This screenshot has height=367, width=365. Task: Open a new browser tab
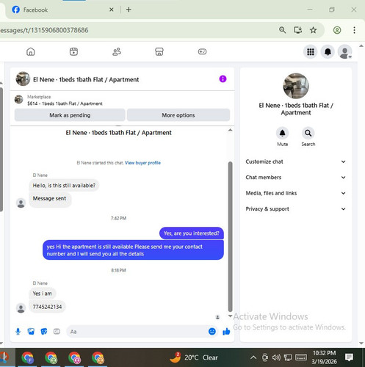click(x=129, y=10)
